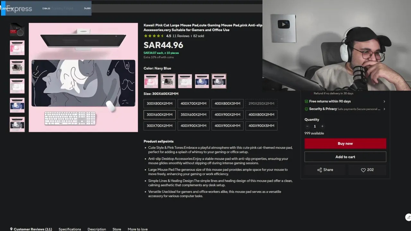The width and height of the screenshot is (411, 231).
Task: Click 'SAR34.07 each, ≥ 10 pieces' text
Action: [x=161, y=53]
